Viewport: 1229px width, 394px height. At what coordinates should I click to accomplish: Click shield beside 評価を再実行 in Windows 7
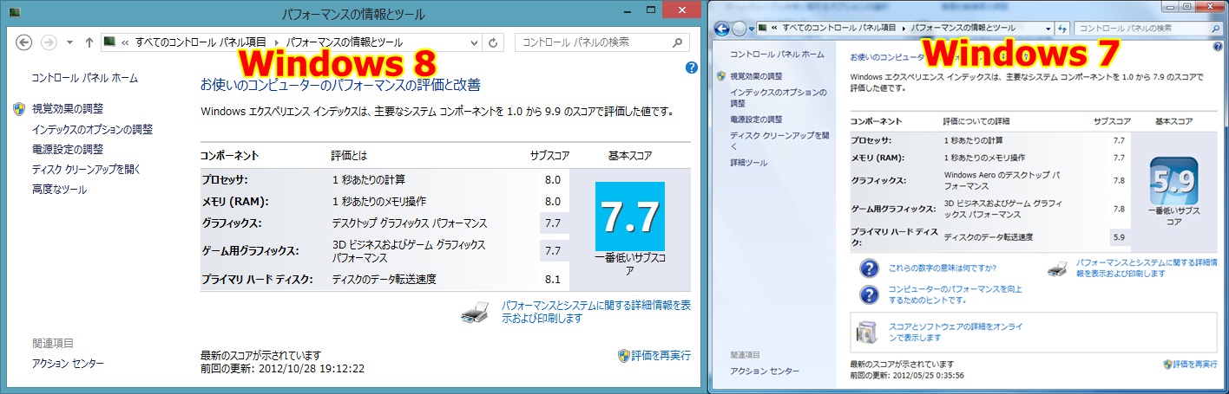1168,365
